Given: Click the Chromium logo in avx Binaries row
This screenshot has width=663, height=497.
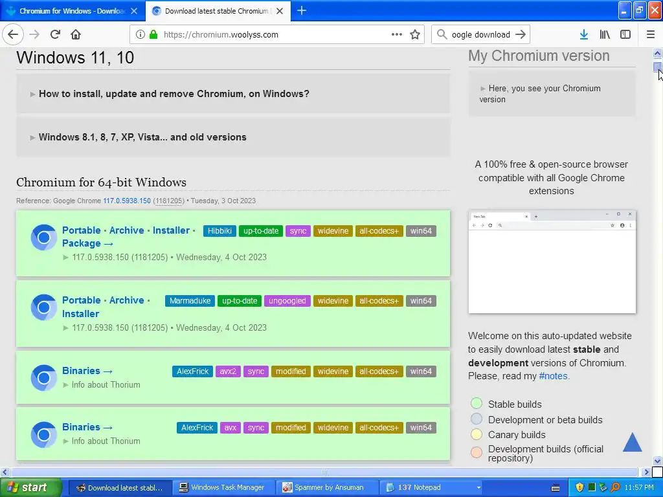Looking at the screenshot, I should tap(43, 434).
